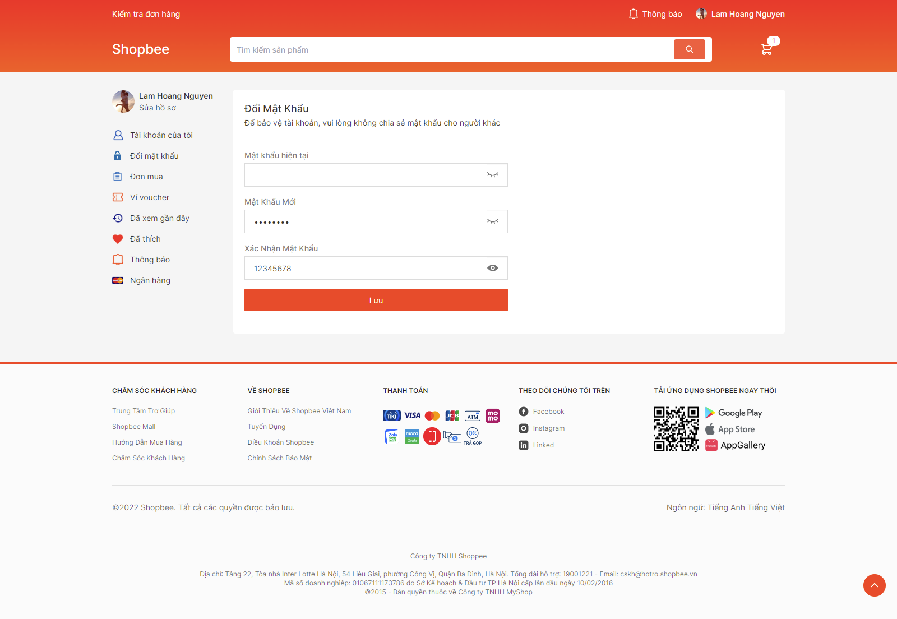Hide the confirm password with eye toggle
This screenshot has width=897, height=619.
tap(493, 268)
